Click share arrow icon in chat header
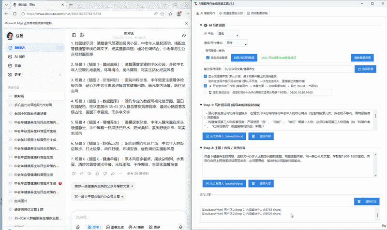The width and height of the screenshot is (387, 230). pyautogui.click(x=184, y=35)
